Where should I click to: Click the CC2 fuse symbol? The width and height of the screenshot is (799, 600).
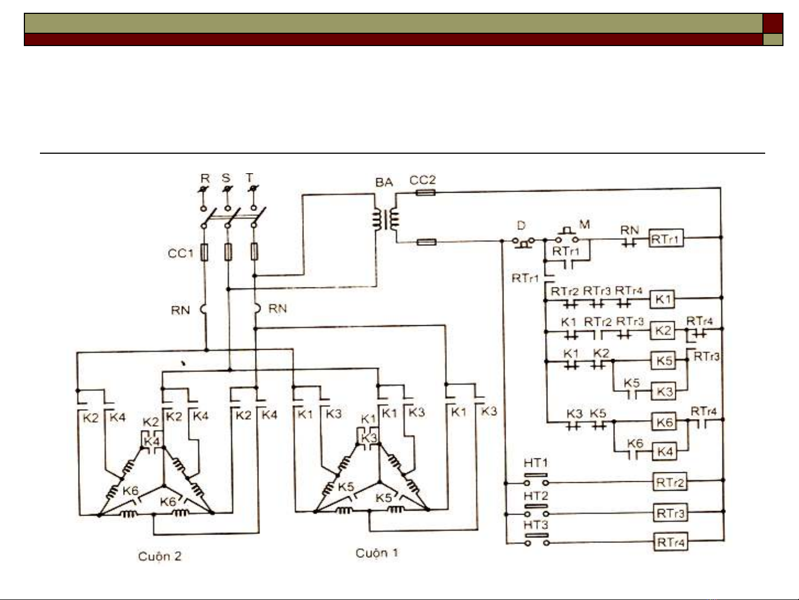coord(425,193)
